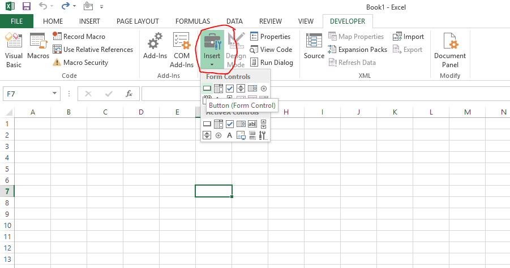Select column B header
The image size is (510, 268).
(x=68, y=112)
